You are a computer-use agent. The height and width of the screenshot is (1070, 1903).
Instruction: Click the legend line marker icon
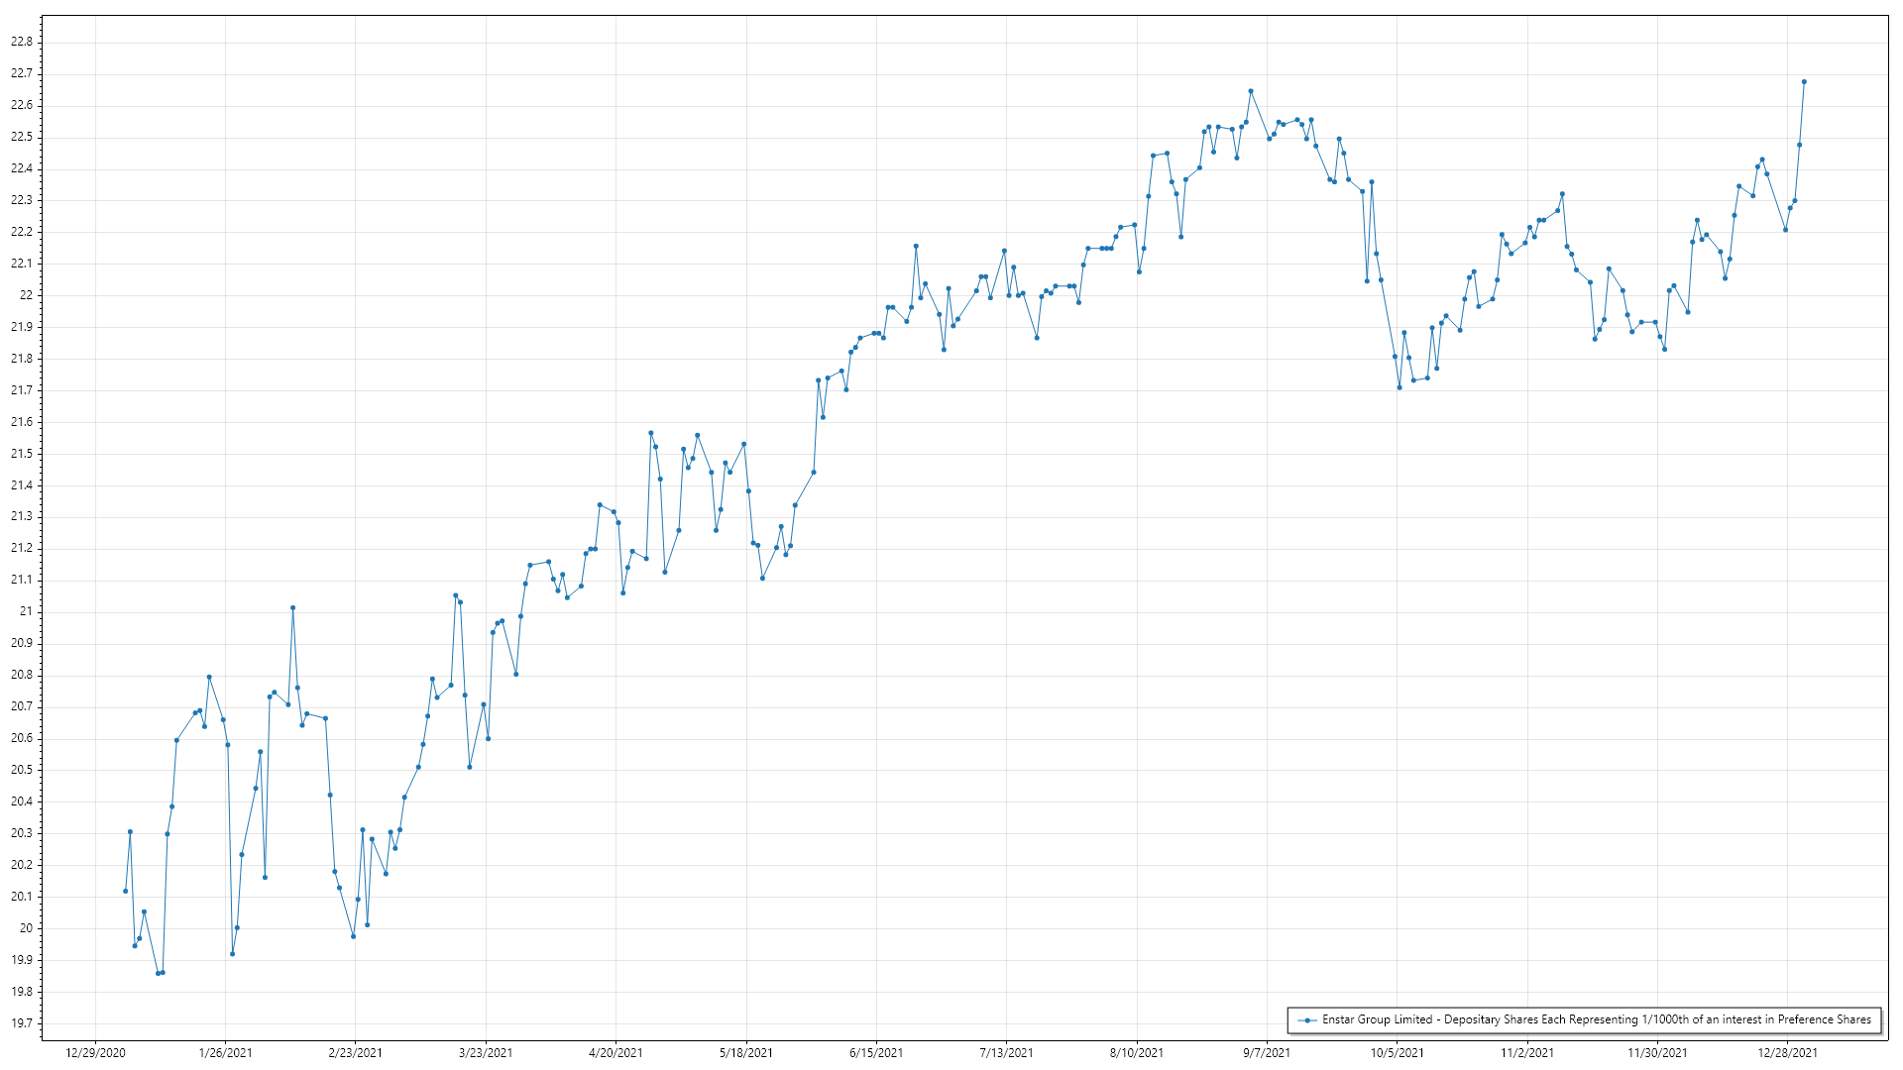(x=1308, y=1020)
